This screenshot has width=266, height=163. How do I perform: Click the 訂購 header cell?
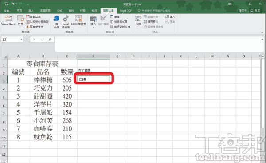(94, 72)
